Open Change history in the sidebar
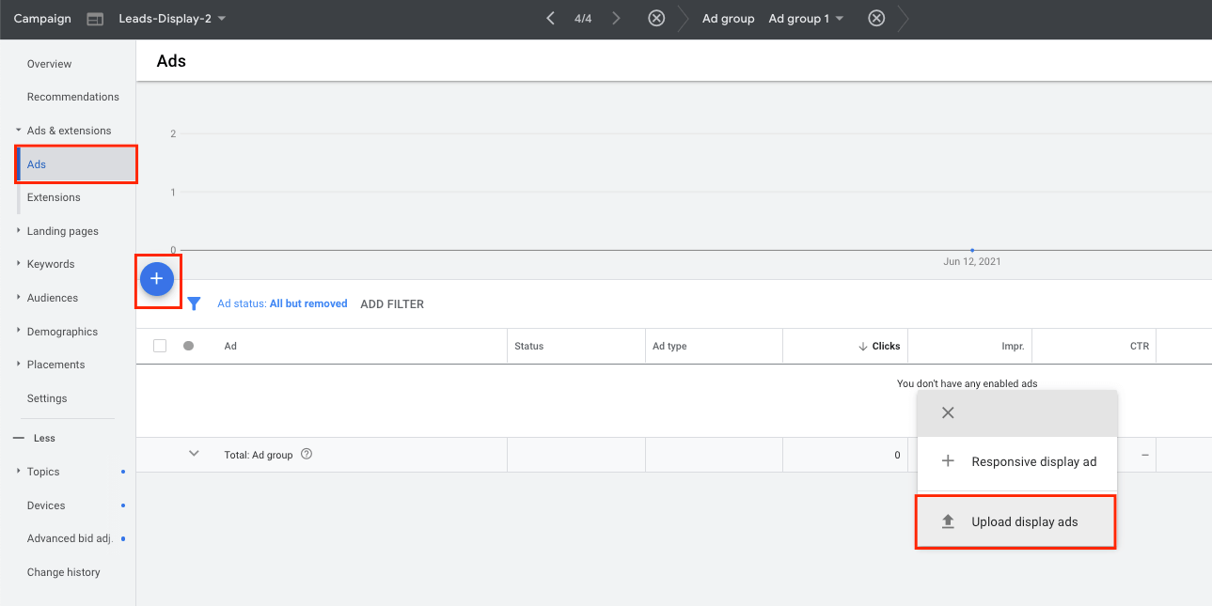This screenshot has width=1212, height=606. click(x=64, y=571)
